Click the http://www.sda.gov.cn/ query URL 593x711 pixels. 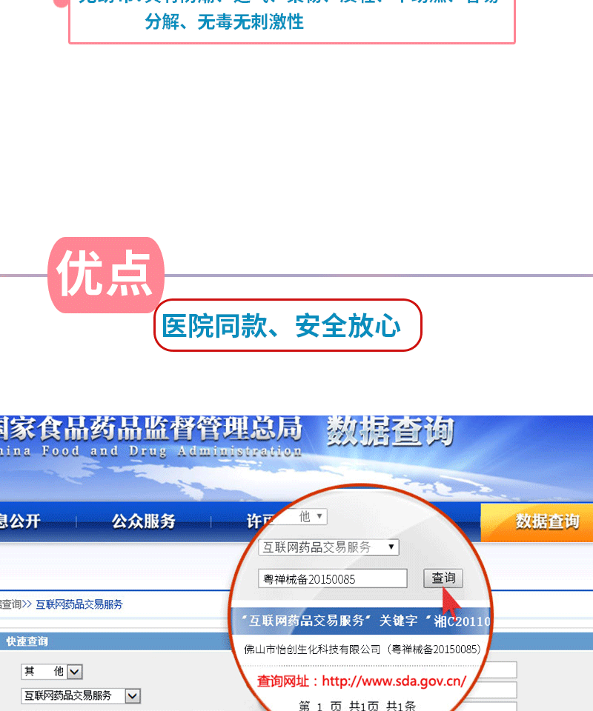coord(394,681)
